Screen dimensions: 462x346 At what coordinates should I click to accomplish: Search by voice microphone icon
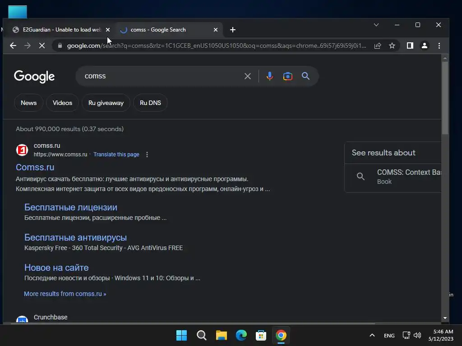(270, 76)
